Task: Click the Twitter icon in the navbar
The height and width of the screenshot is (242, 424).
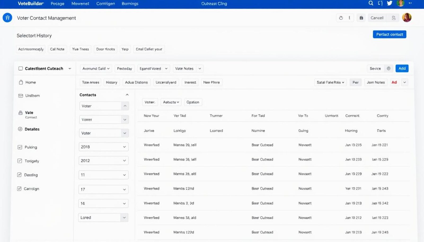Action: click(390, 3)
